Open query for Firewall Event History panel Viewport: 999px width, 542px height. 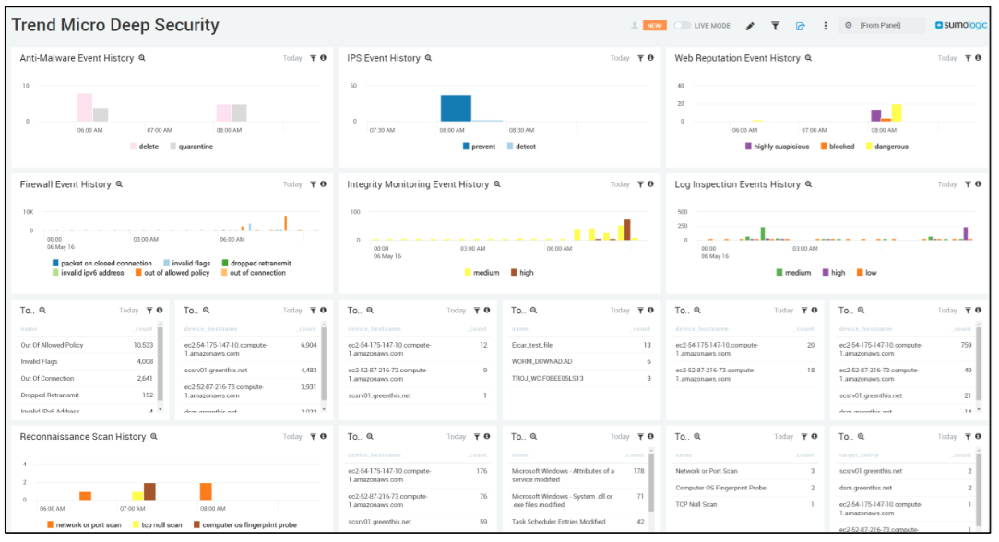118,184
